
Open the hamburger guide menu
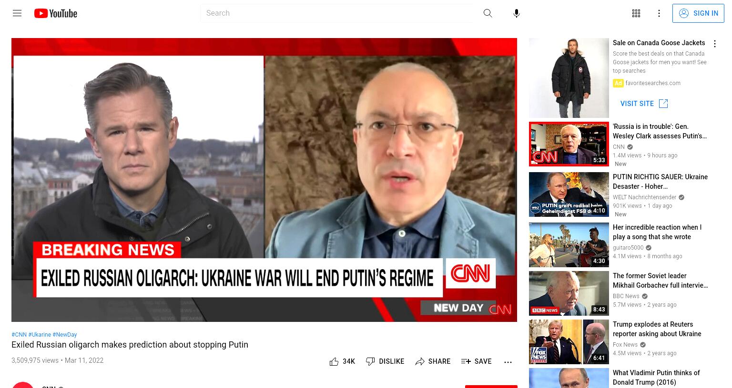17,13
